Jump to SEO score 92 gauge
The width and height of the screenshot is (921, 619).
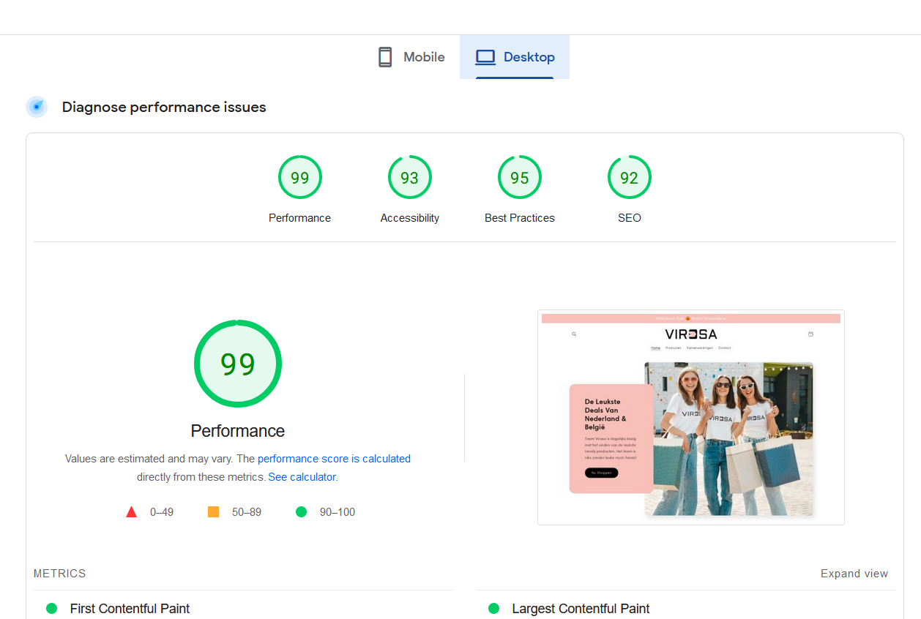[629, 177]
